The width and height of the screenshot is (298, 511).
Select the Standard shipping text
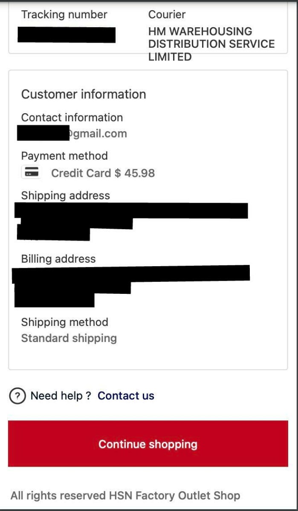pos(69,338)
